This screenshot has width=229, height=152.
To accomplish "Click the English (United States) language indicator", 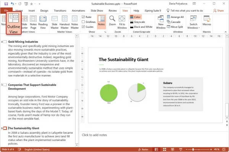I will 37,149.
